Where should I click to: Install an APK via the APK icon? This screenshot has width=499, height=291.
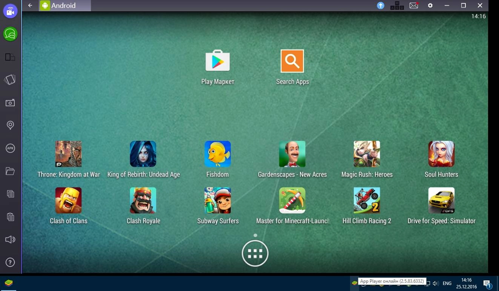pyautogui.click(x=10, y=148)
